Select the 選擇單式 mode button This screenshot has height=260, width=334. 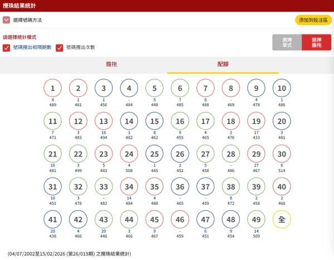coord(287,42)
